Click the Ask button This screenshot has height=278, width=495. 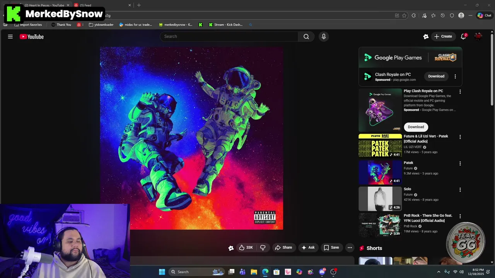pyautogui.click(x=308, y=247)
